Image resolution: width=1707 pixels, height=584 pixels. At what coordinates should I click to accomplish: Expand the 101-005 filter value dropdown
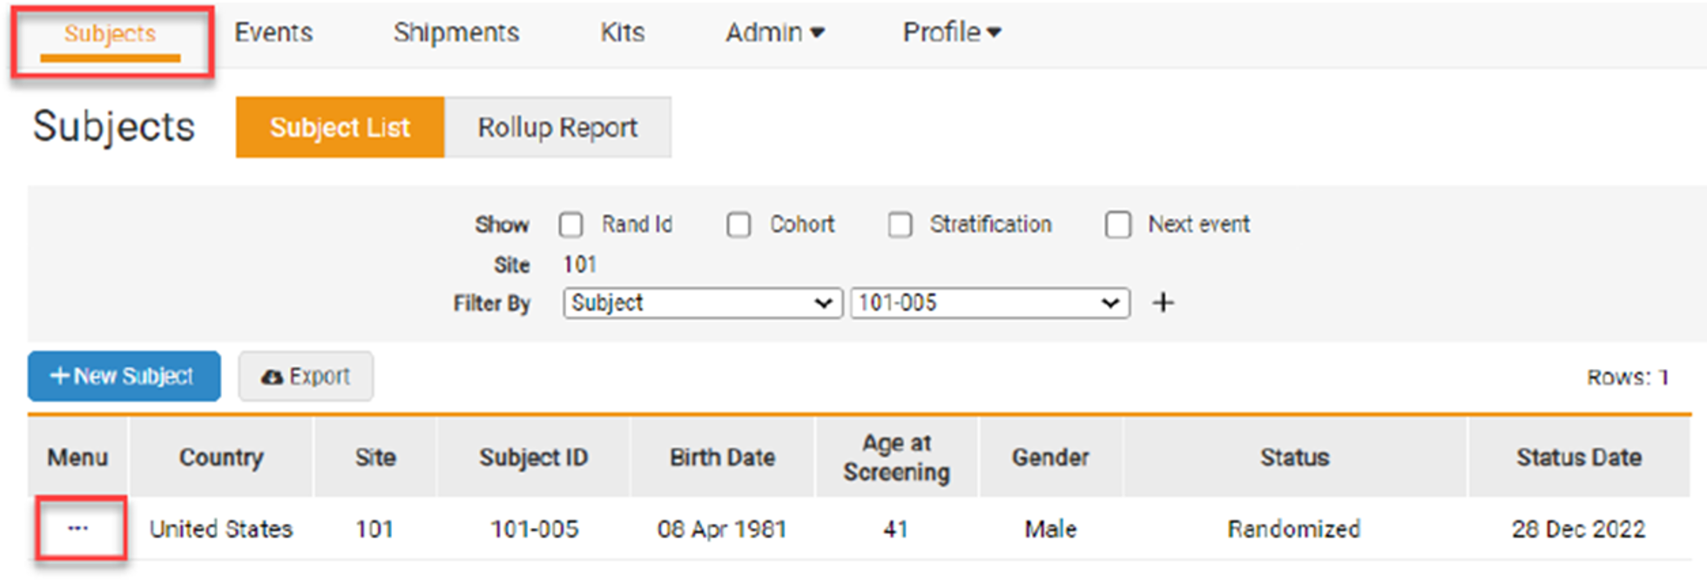989,303
